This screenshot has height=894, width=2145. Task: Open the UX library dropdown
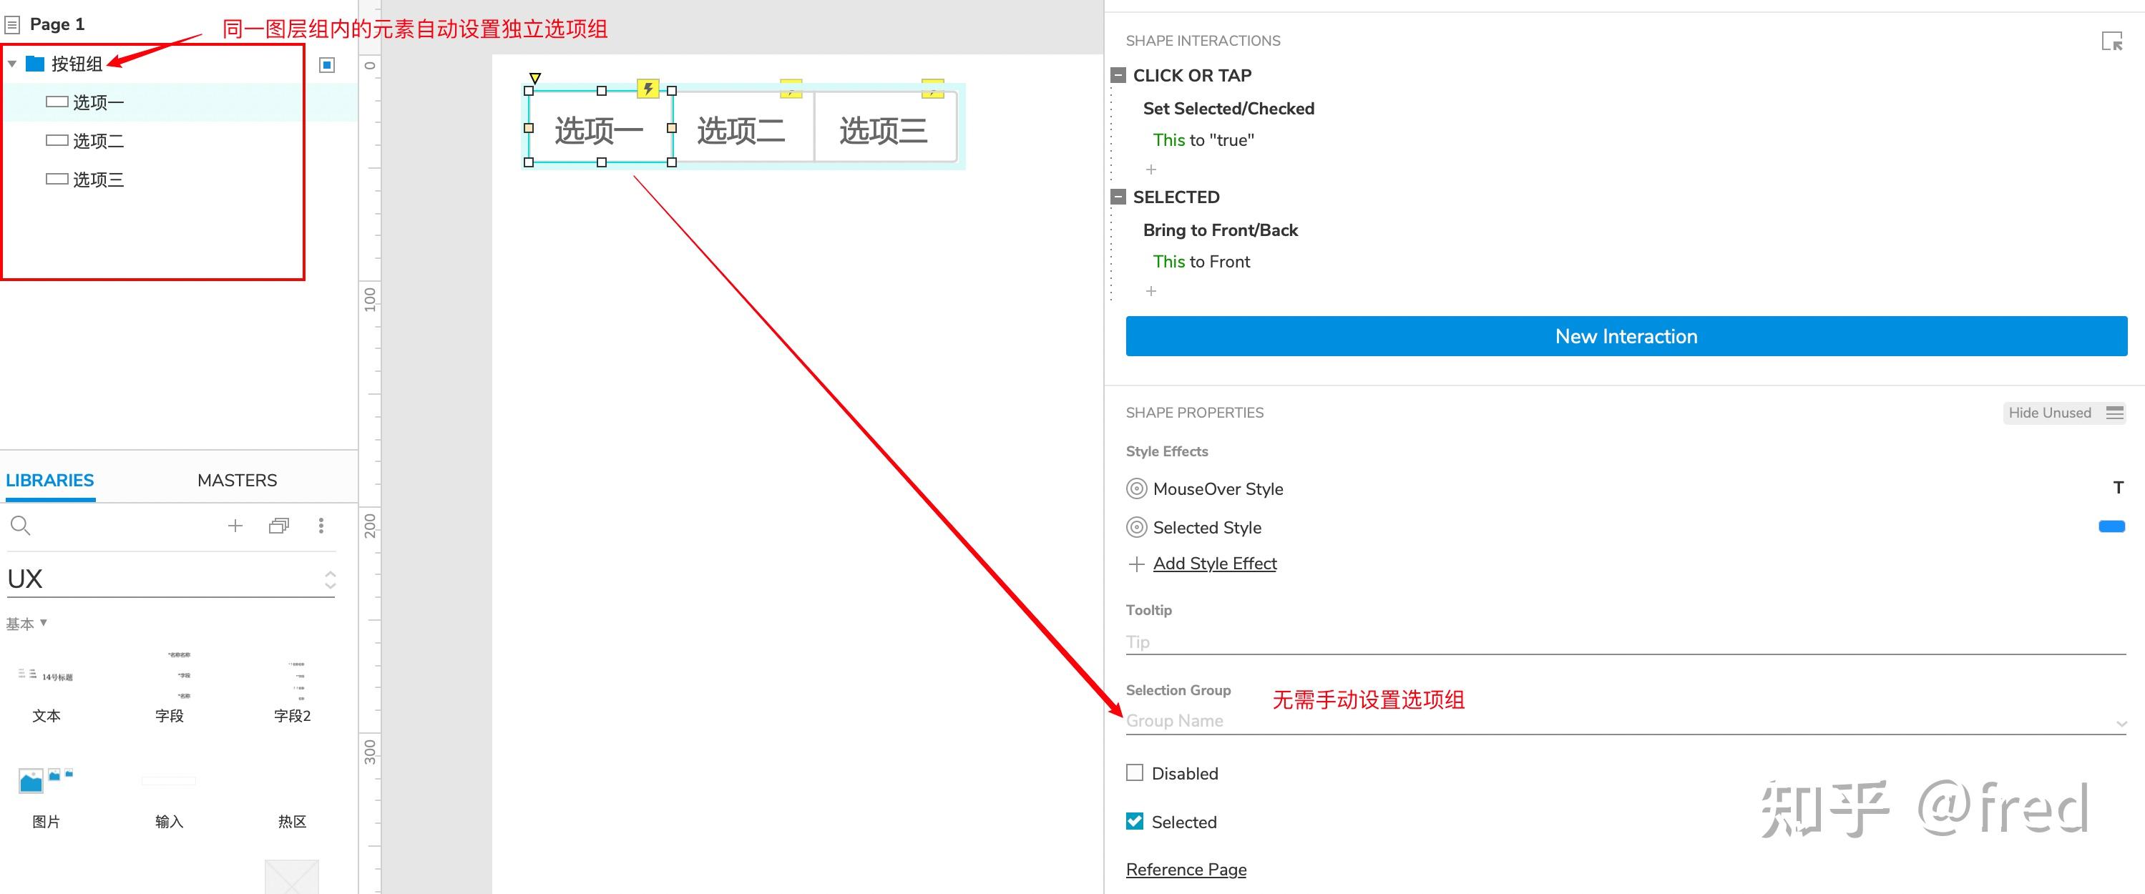tap(331, 579)
